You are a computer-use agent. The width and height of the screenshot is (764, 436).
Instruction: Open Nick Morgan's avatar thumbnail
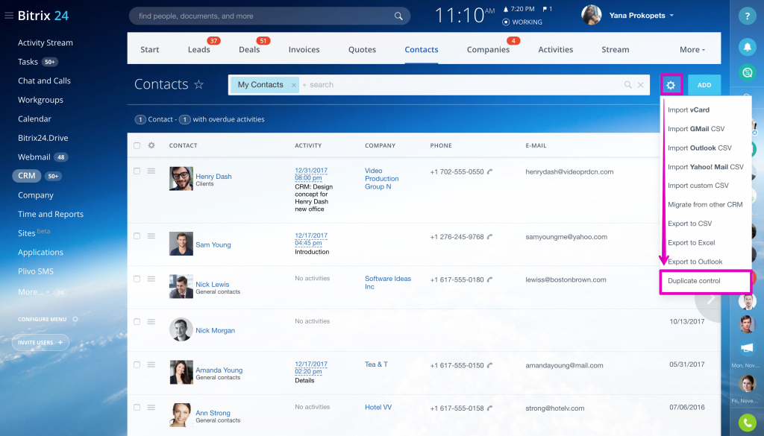[181, 329]
